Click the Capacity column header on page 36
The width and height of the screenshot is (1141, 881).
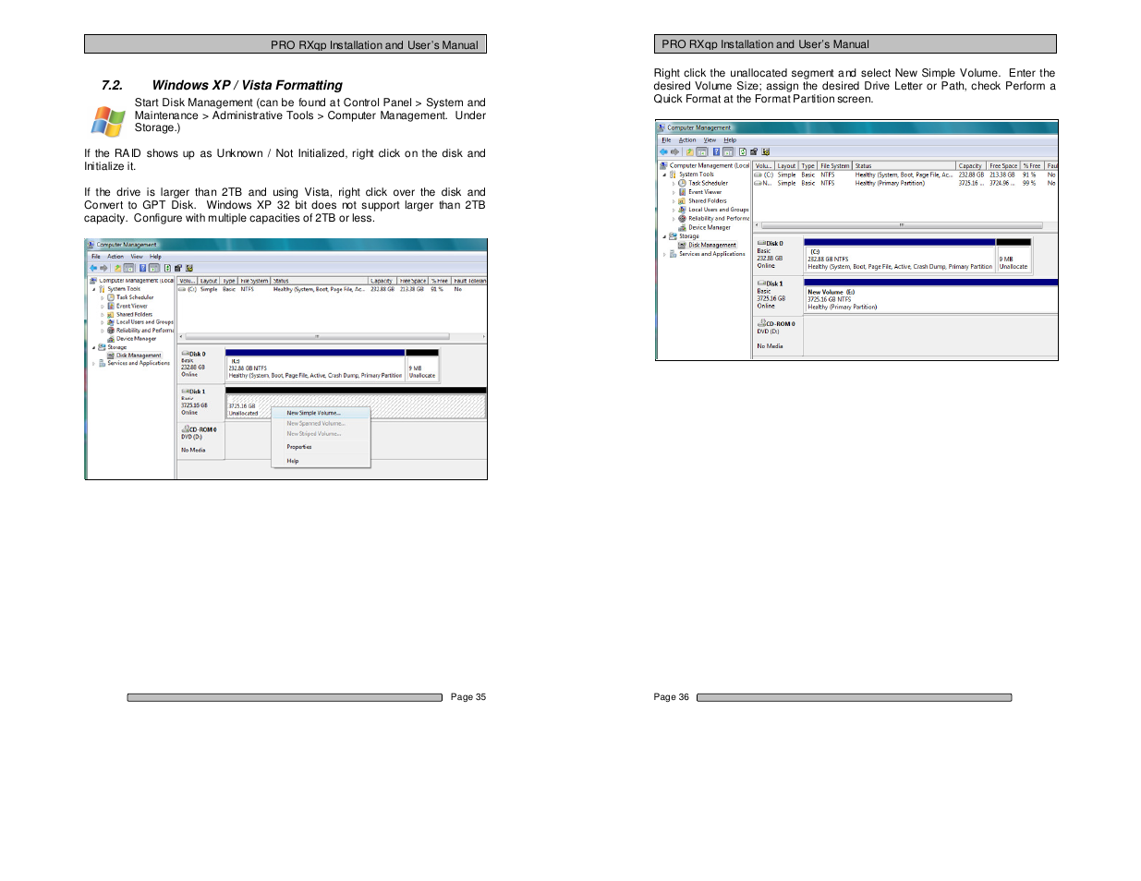[x=971, y=166]
